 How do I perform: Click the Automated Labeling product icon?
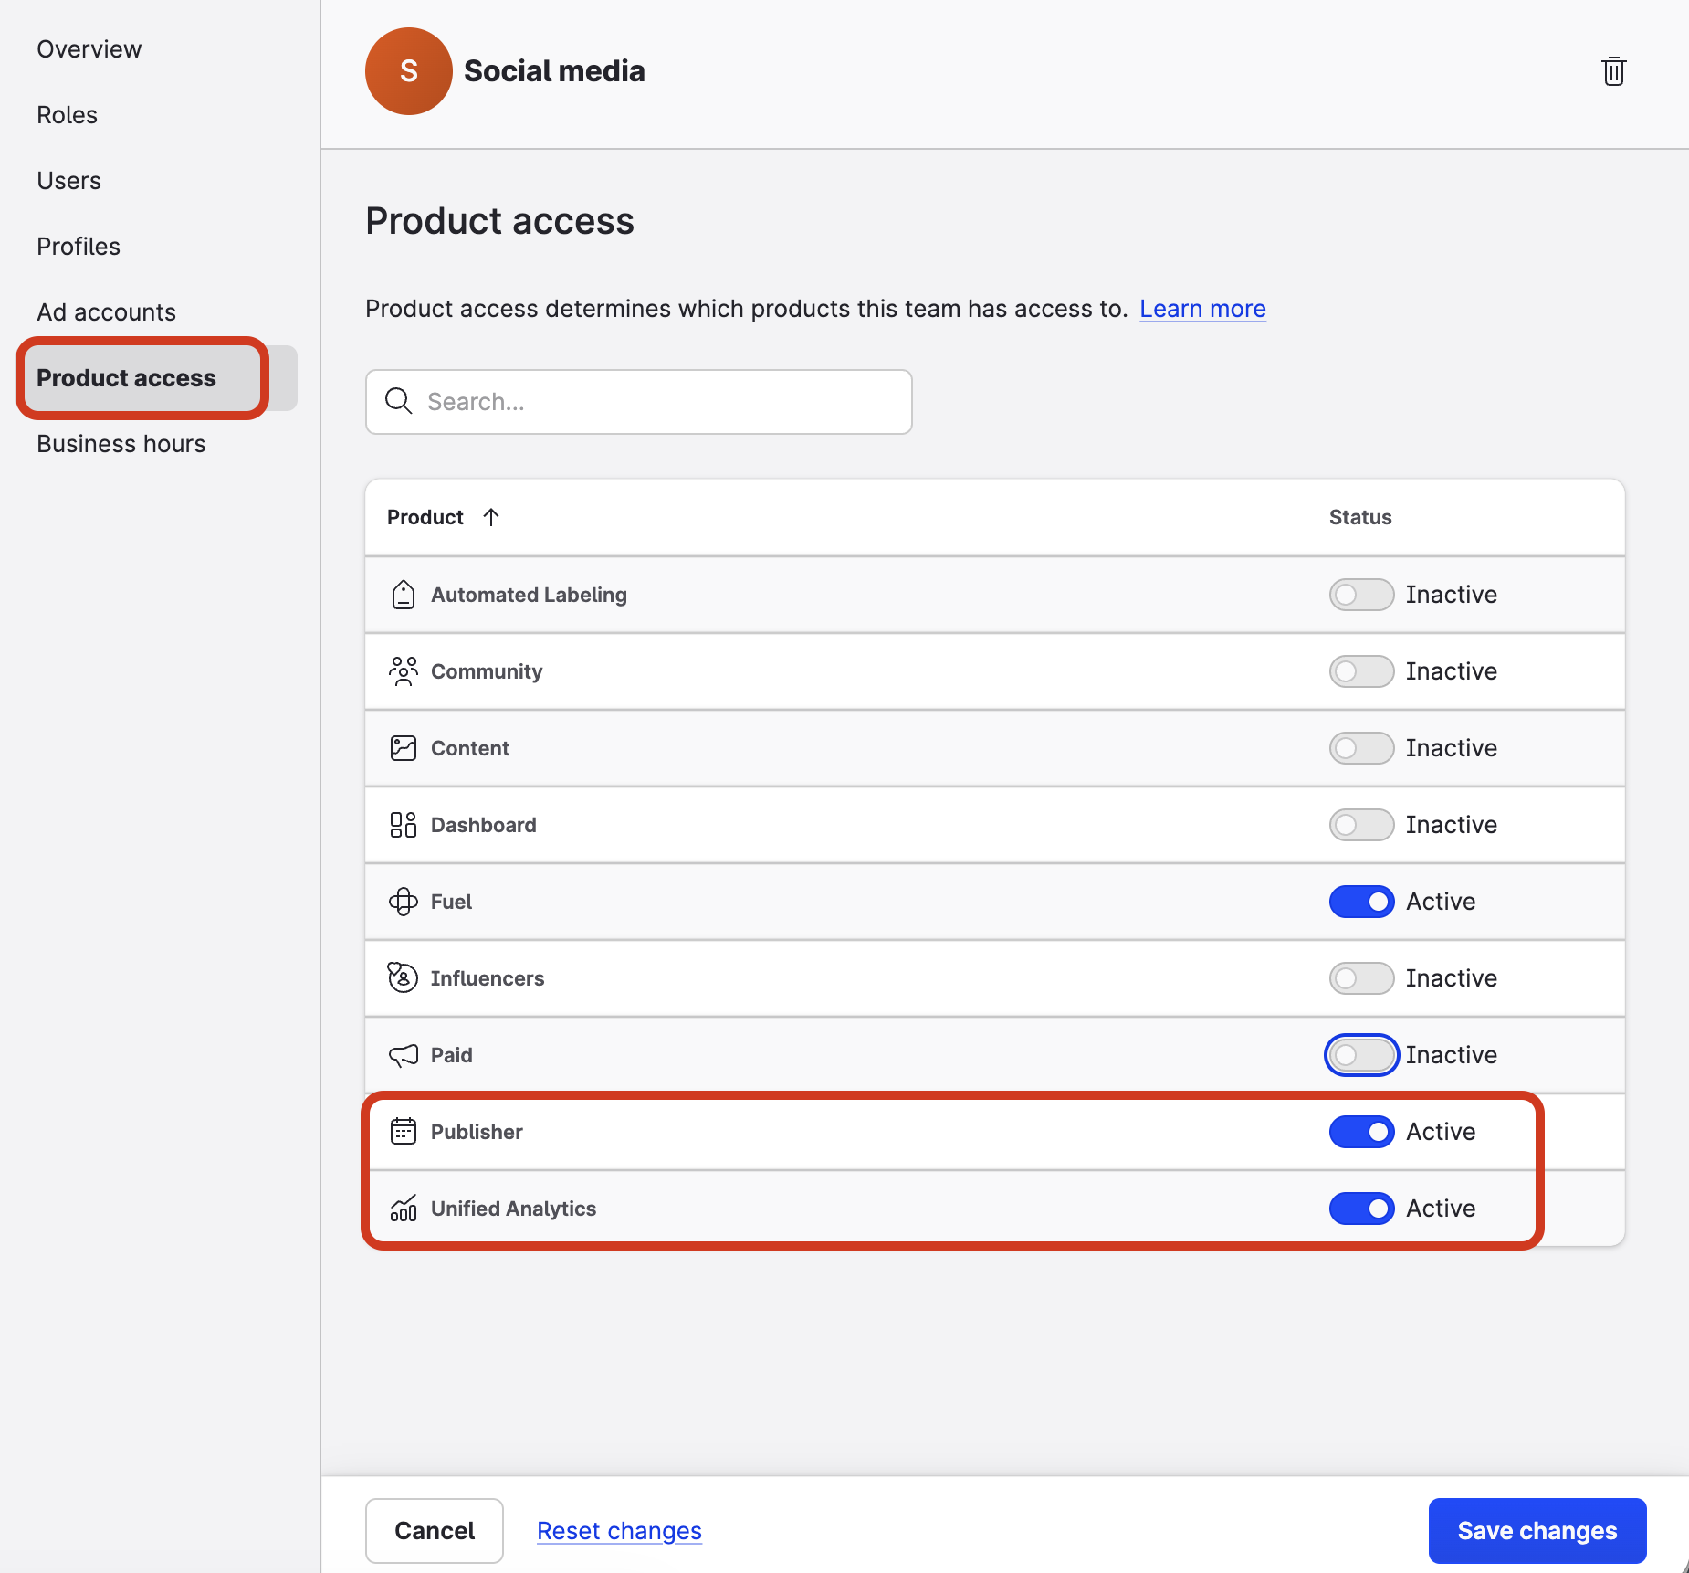coord(403,595)
